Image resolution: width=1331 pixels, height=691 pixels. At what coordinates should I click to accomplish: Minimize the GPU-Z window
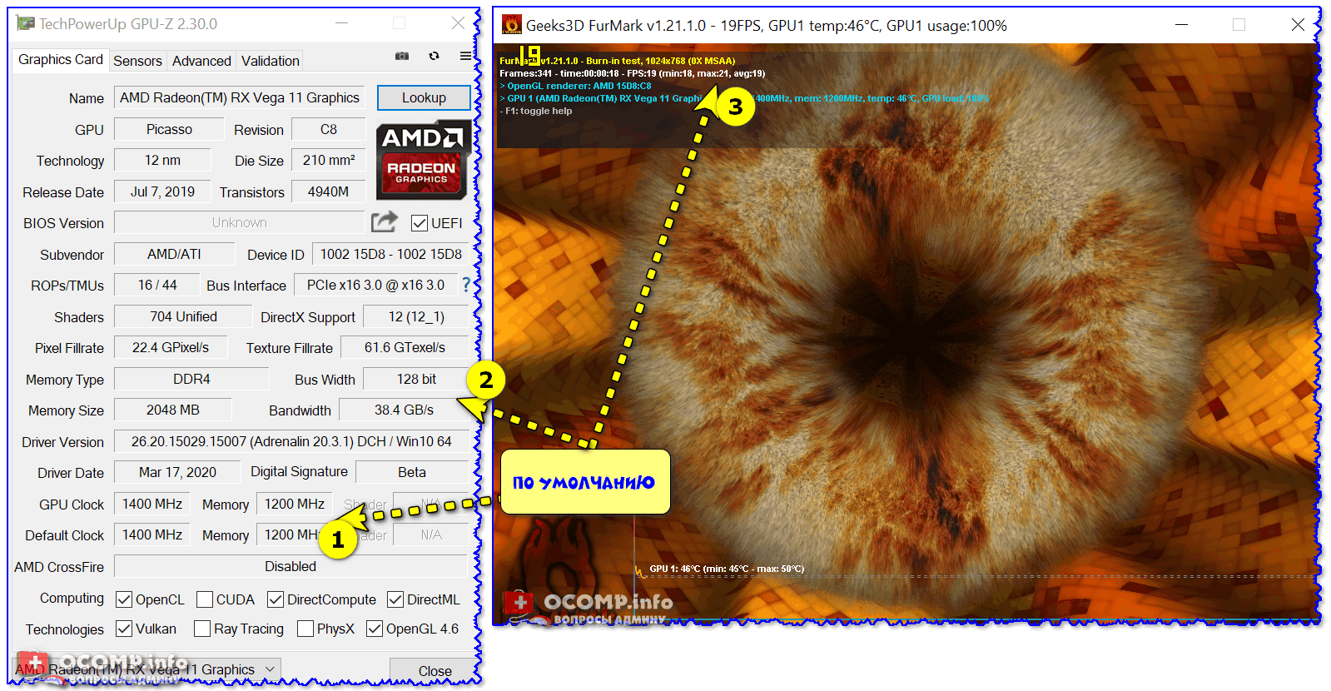click(343, 24)
